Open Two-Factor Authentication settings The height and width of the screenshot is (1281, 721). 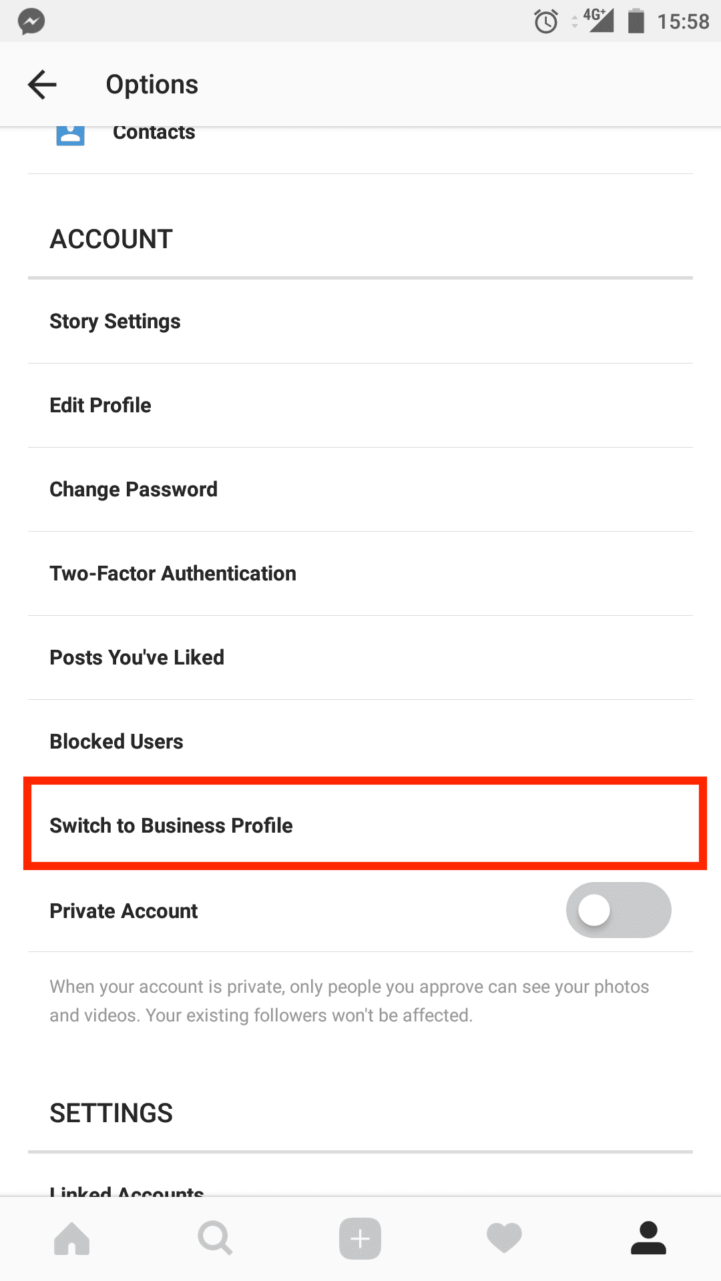click(x=173, y=574)
